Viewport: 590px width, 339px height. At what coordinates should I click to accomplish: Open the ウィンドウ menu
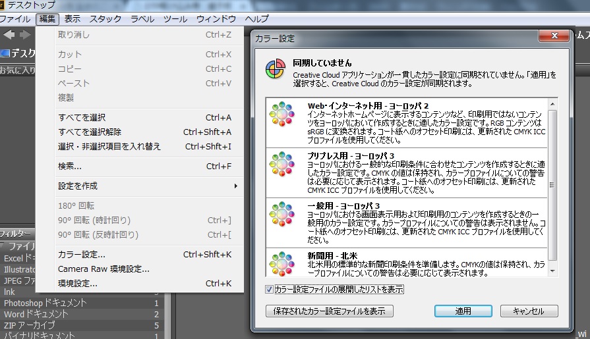pos(216,19)
